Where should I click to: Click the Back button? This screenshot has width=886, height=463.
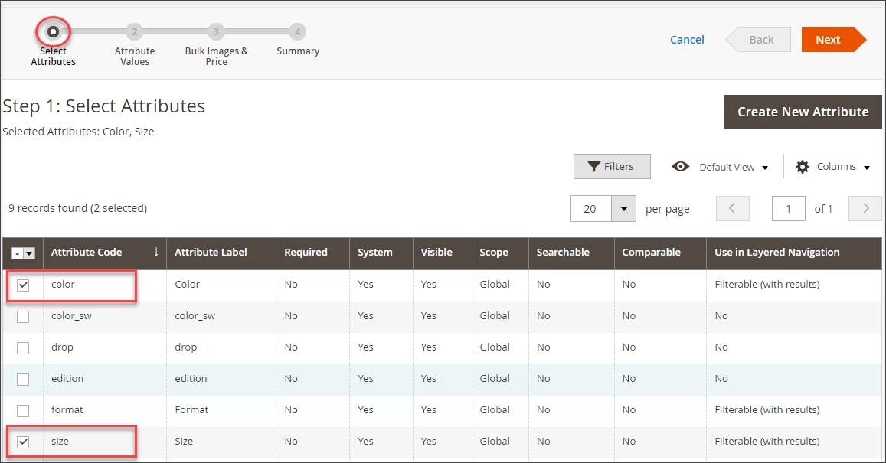click(758, 40)
